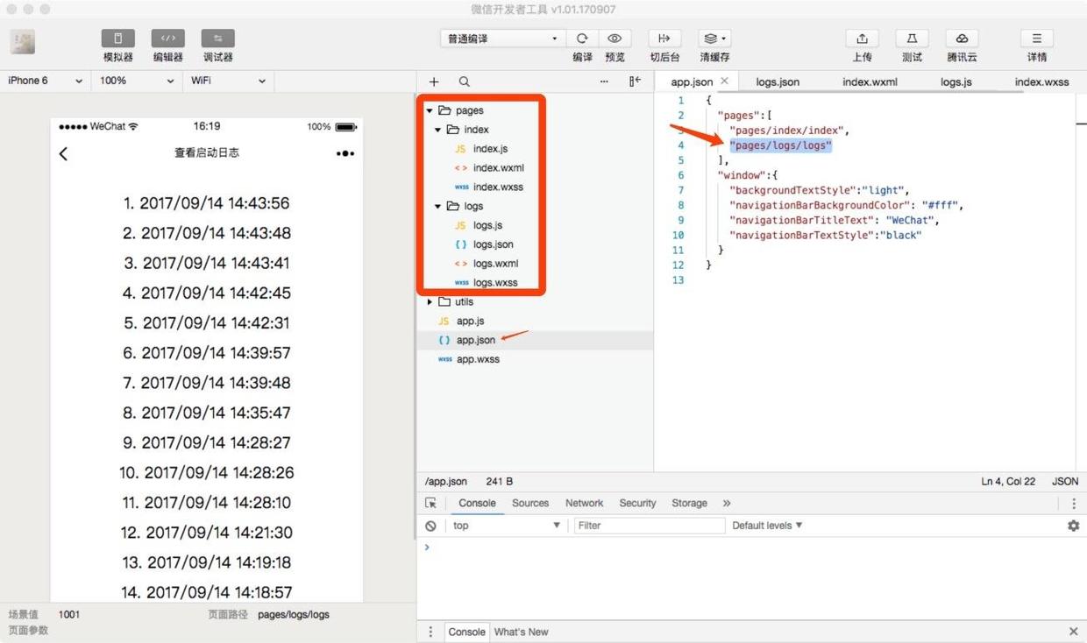Viewport: 1087px width, 643px height.
Task: Open index.wxml in file tree
Action: 498,168
